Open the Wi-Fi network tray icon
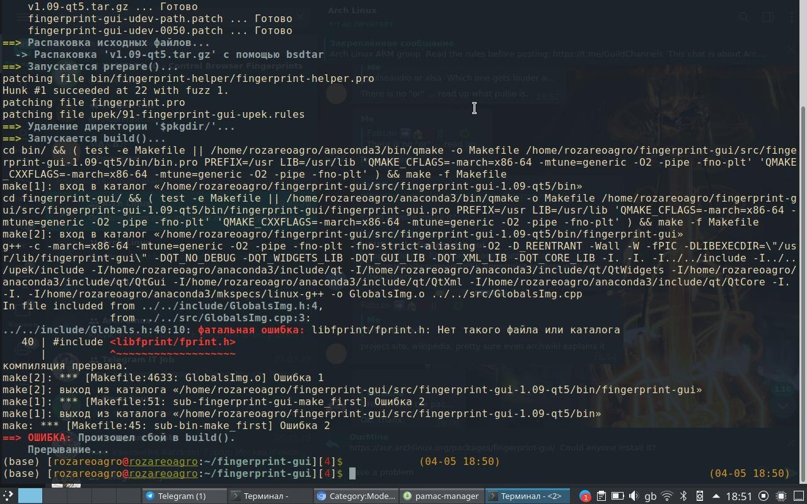Screen dimensions: 807x504 coord(667,496)
